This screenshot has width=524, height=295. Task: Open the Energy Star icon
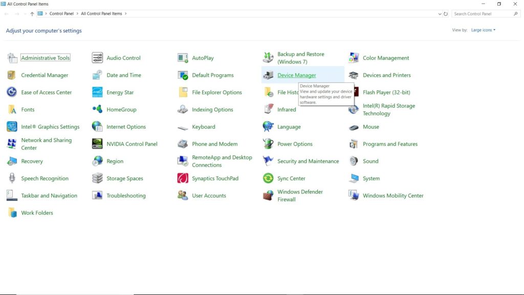tap(97, 92)
